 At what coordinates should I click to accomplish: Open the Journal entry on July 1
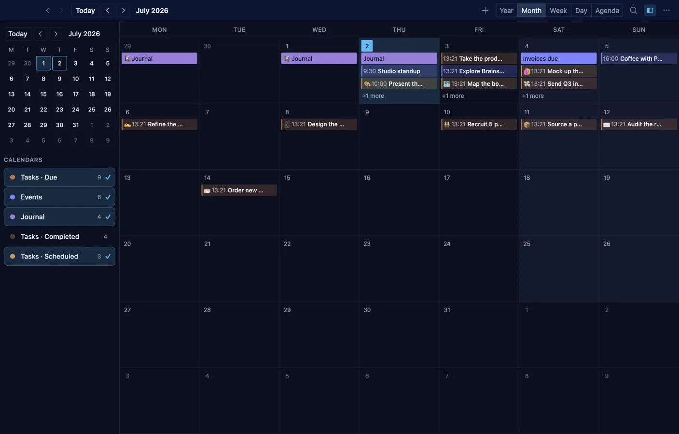pos(319,58)
